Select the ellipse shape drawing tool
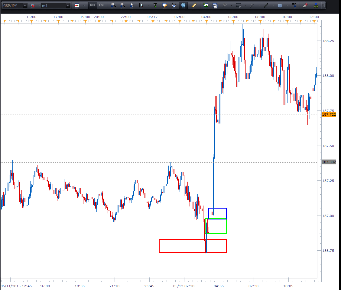Image resolution: width=341 pixels, height=290 pixels. coord(280,5)
